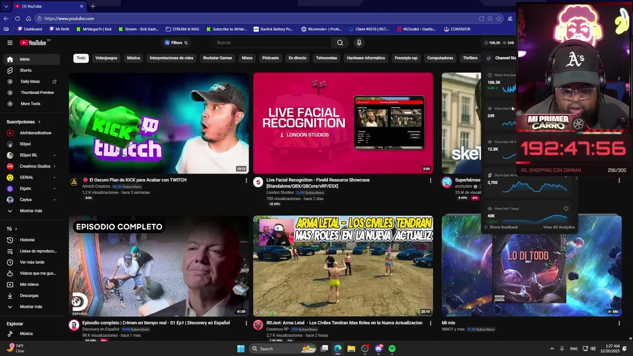Click the search magnifier button
The height and width of the screenshot is (356, 633).
pos(340,43)
